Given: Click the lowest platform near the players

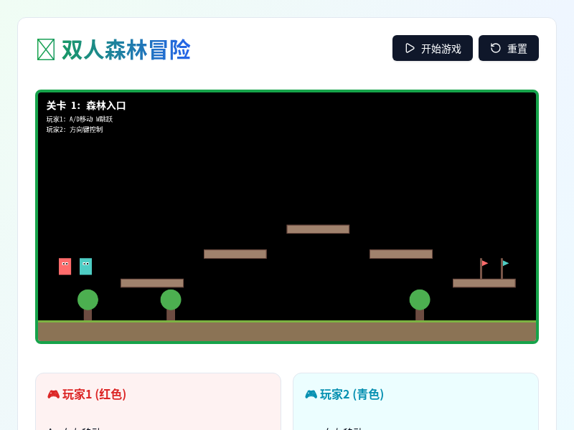Looking at the screenshot, I should 151,283.
